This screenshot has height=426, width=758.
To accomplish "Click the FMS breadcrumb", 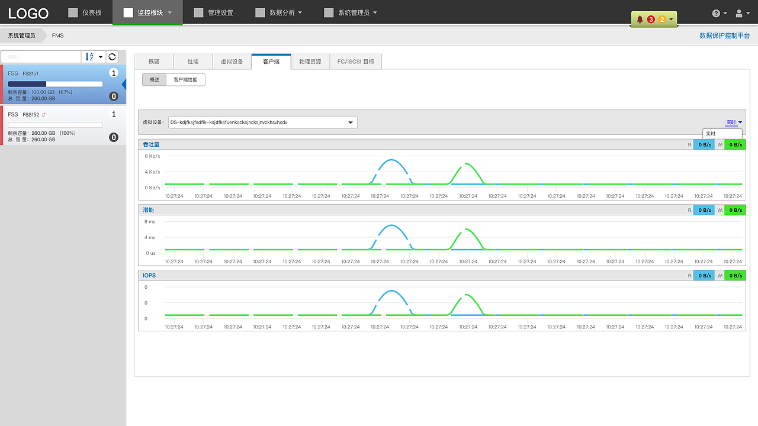I will (x=58, y=35).
